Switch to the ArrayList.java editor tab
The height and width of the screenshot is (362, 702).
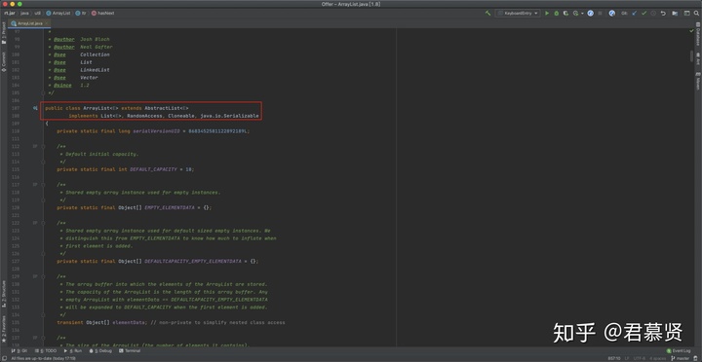point(30,23)
